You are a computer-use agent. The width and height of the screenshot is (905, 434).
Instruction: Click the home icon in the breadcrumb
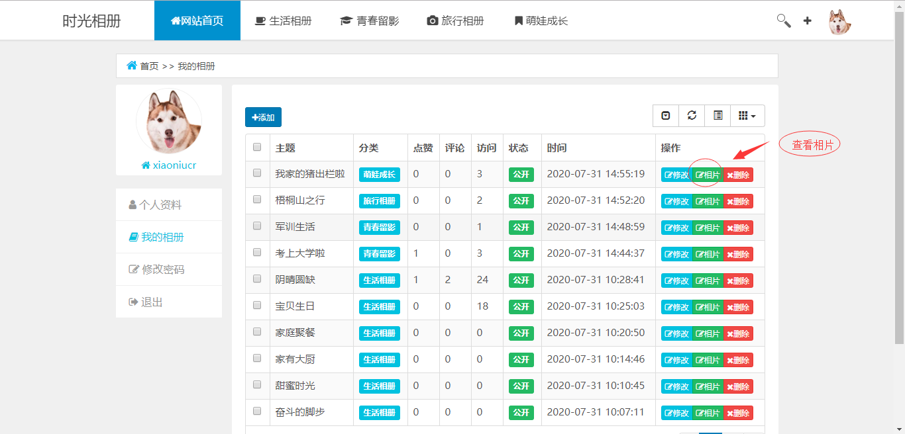coord(132,65)
